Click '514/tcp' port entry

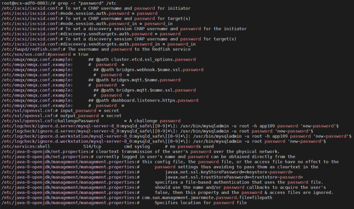(x=92, y=146)
